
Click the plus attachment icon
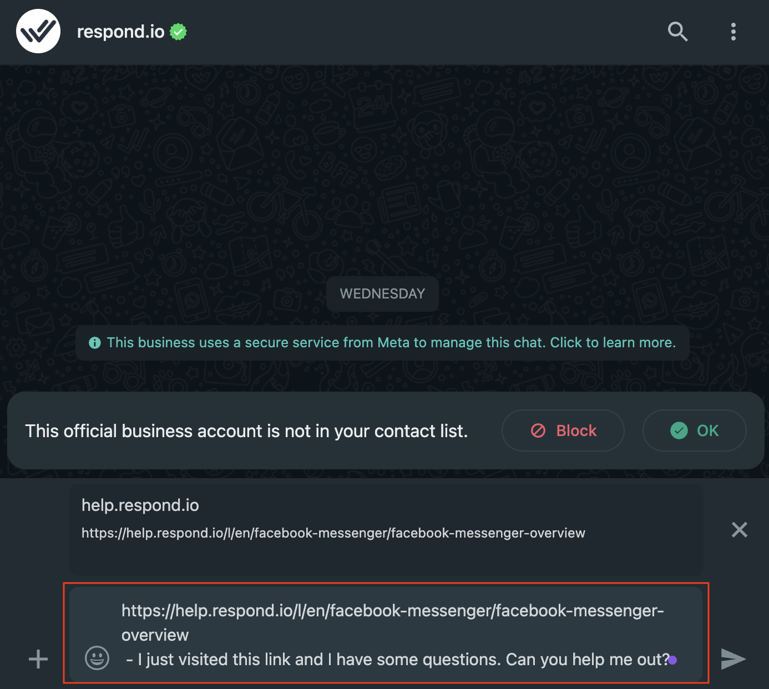[x=38, y=659]
